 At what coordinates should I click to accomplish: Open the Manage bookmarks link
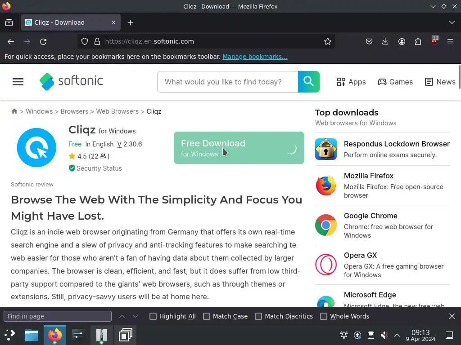[x=255, y=57]
